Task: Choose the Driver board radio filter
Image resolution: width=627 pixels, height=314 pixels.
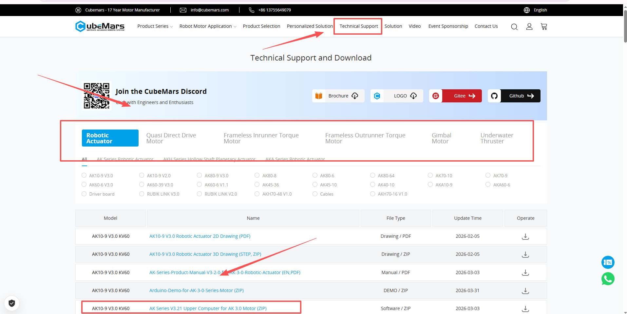Action: pyautogui.click(x=84, y=194)
